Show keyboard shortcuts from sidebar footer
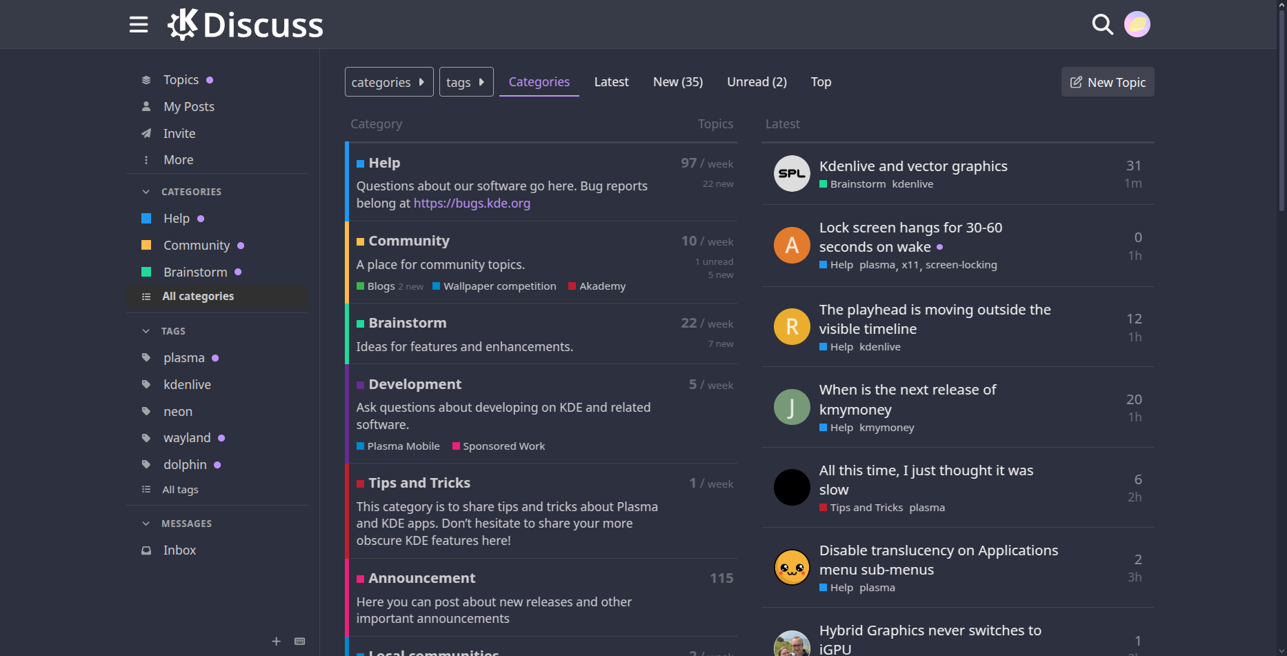Screen dimensions: 1287x656 coord(299,642)
